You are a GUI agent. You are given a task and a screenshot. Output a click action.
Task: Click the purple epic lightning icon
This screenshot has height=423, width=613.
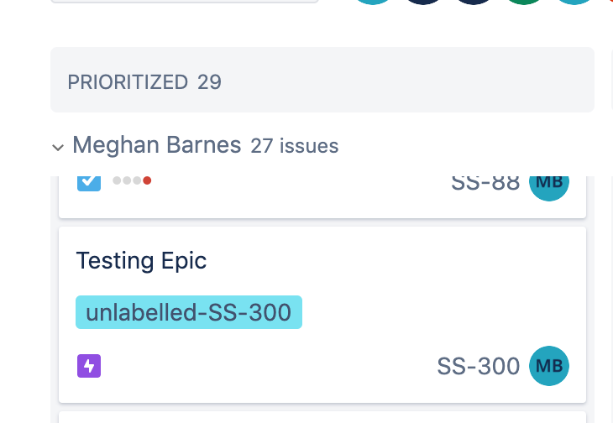pyautogui.click(x=89, y=366)
